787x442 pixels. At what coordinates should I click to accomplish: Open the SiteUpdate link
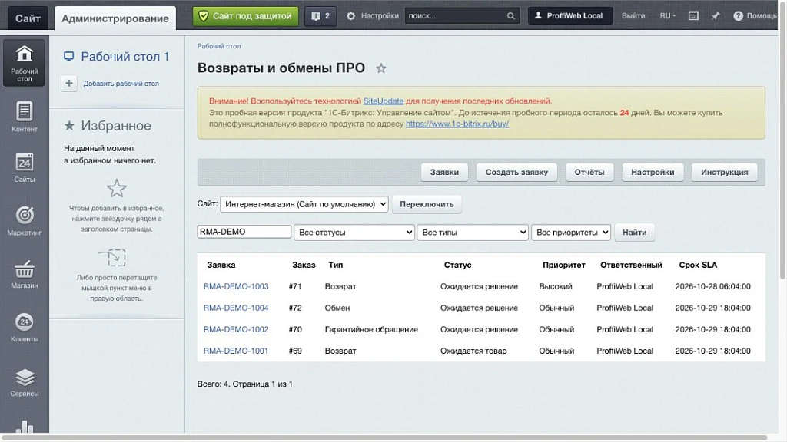coord(384,101)
